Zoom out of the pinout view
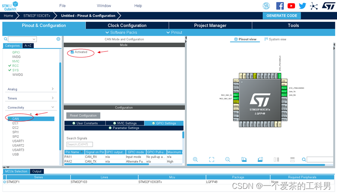The height and width of the screenshot is (194, 337). coord(228,159)
